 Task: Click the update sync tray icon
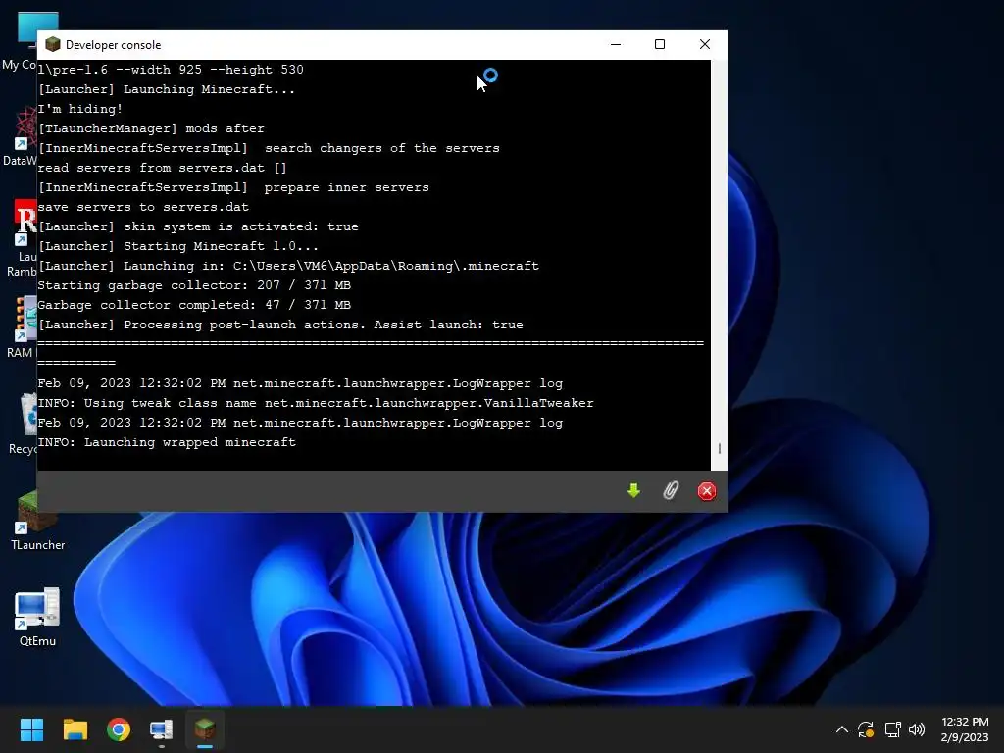pos(866,729)
